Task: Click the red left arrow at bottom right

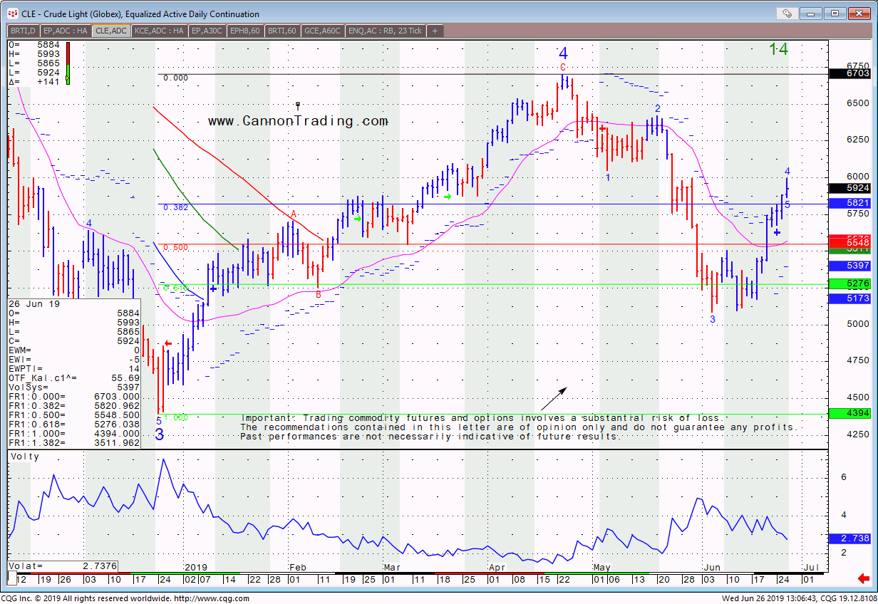Action: point(864,578)
